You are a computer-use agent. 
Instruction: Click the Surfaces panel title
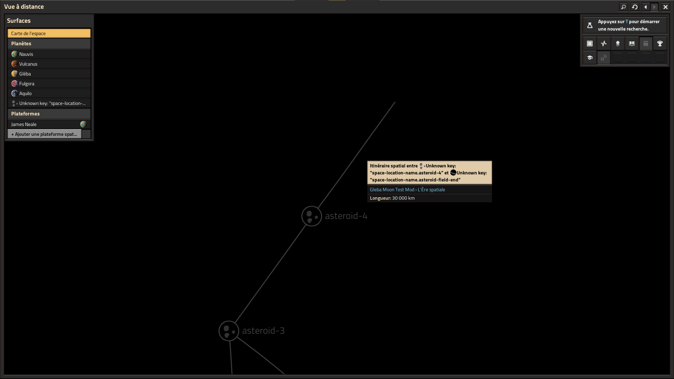click(x=19, y=21)
